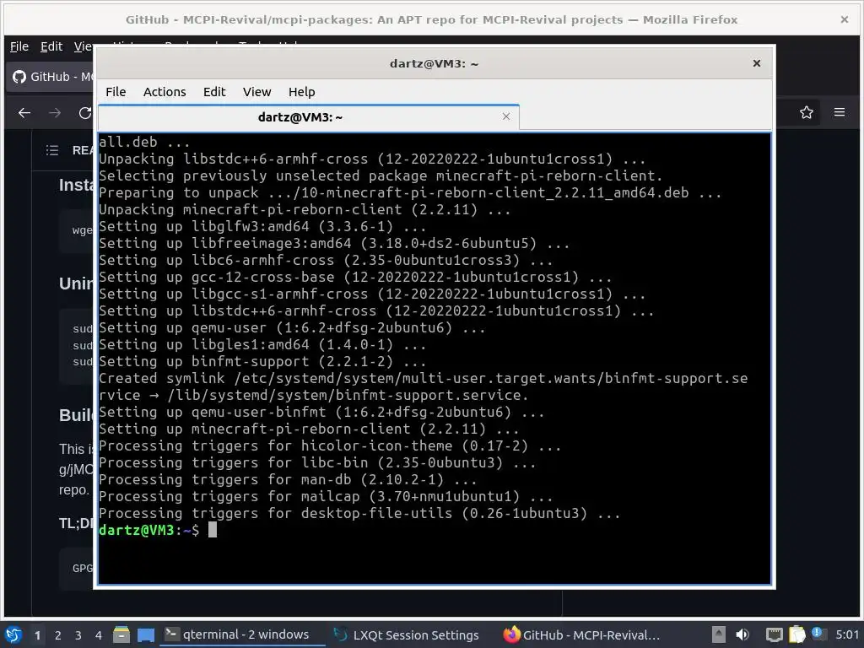Close the QTerminal window
The height and width of the screenshot is (648, 864).
coord(757,63)
